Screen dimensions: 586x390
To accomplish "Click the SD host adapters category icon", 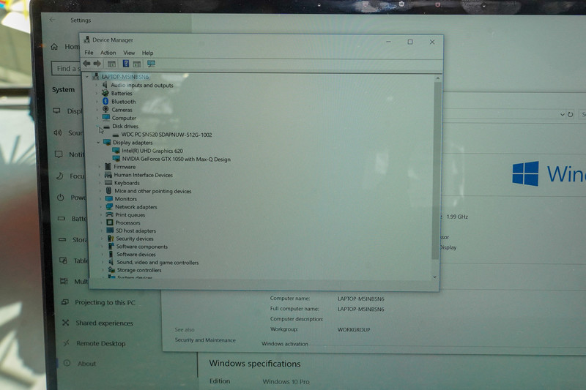I will coord(111,230).
